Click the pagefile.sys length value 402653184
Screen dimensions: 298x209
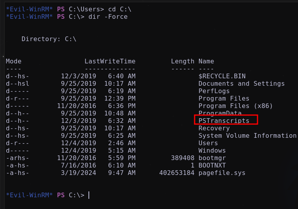click(x=177, y=173)
